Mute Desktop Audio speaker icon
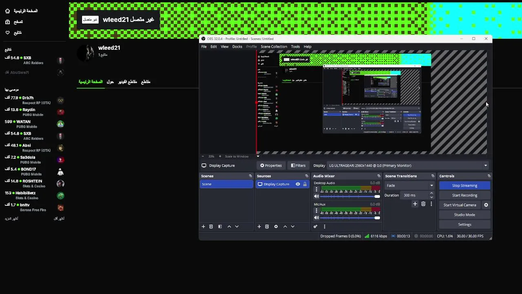 tap(316, 196)
